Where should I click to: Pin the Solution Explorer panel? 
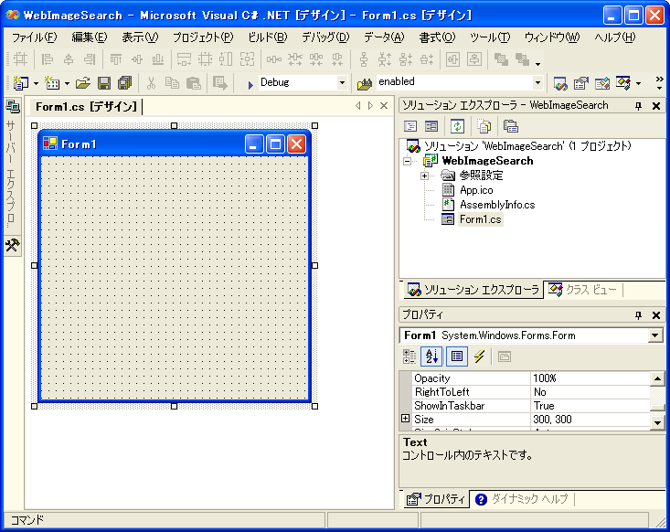(x=638, y=106)
